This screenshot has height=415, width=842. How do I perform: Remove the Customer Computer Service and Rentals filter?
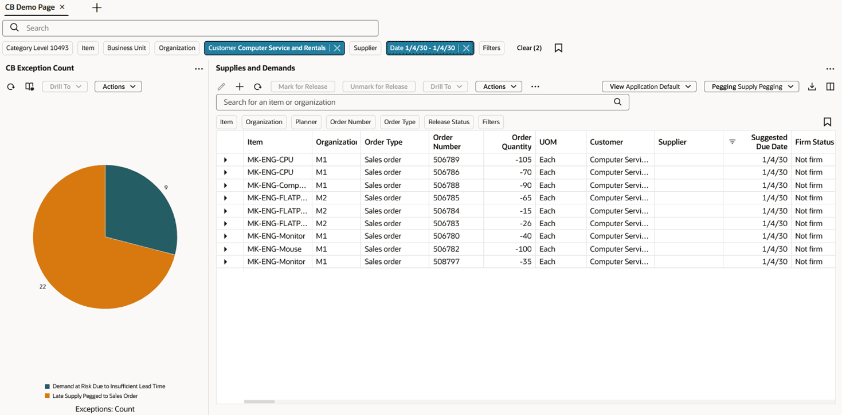click(x=338, y=48)
